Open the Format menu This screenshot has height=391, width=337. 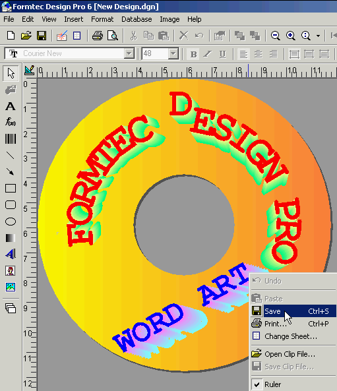tap(102, 19)
